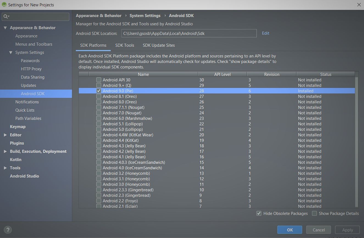364x238 pixels.
Task: Expand the Tools section arrow
Action: click(5, 168)
